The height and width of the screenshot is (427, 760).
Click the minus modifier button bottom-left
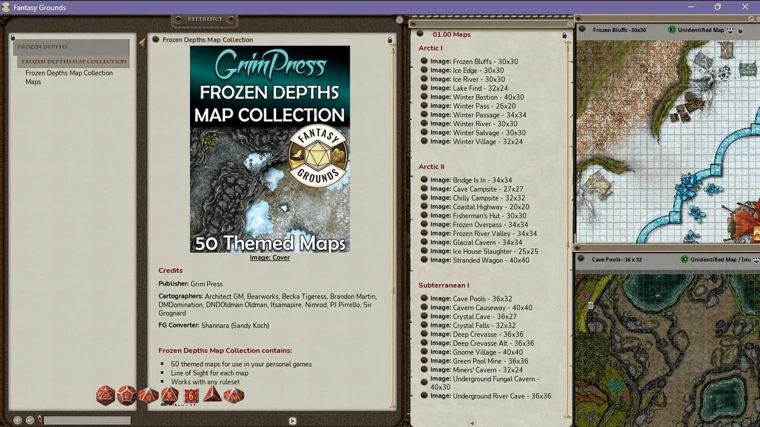(x=29, y=420)
